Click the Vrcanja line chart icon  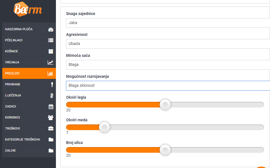coord(51,63)
